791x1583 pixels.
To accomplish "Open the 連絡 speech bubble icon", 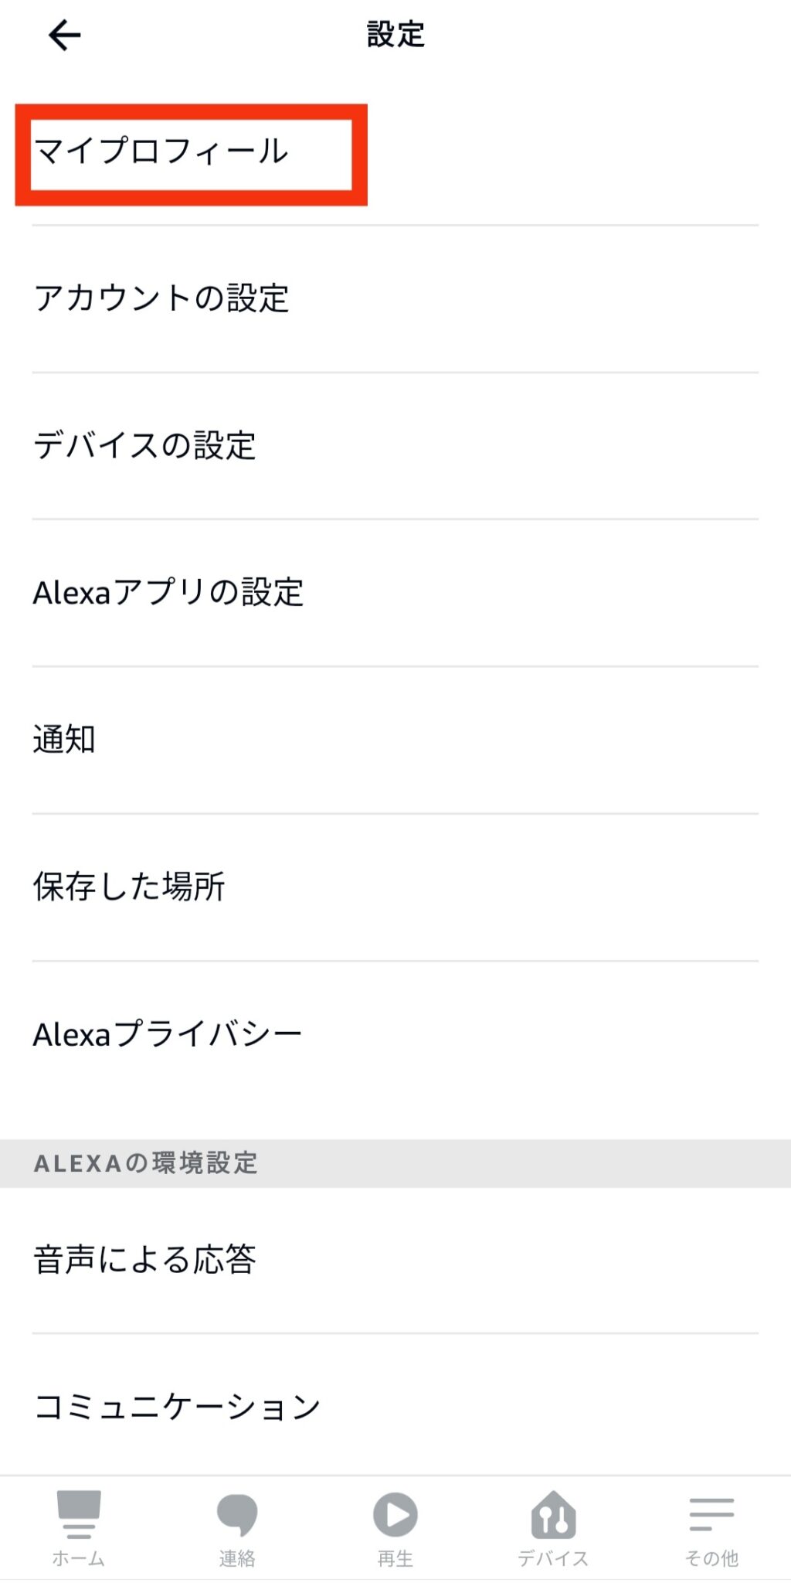I will pyautogui.click(x=237, y=1514).
